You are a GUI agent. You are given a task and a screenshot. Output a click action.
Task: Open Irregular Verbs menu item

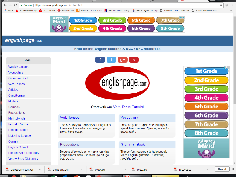click(18, 124)
